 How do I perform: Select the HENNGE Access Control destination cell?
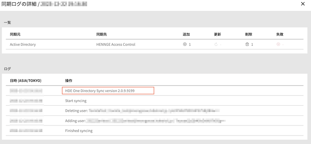(x=115, y=45)
